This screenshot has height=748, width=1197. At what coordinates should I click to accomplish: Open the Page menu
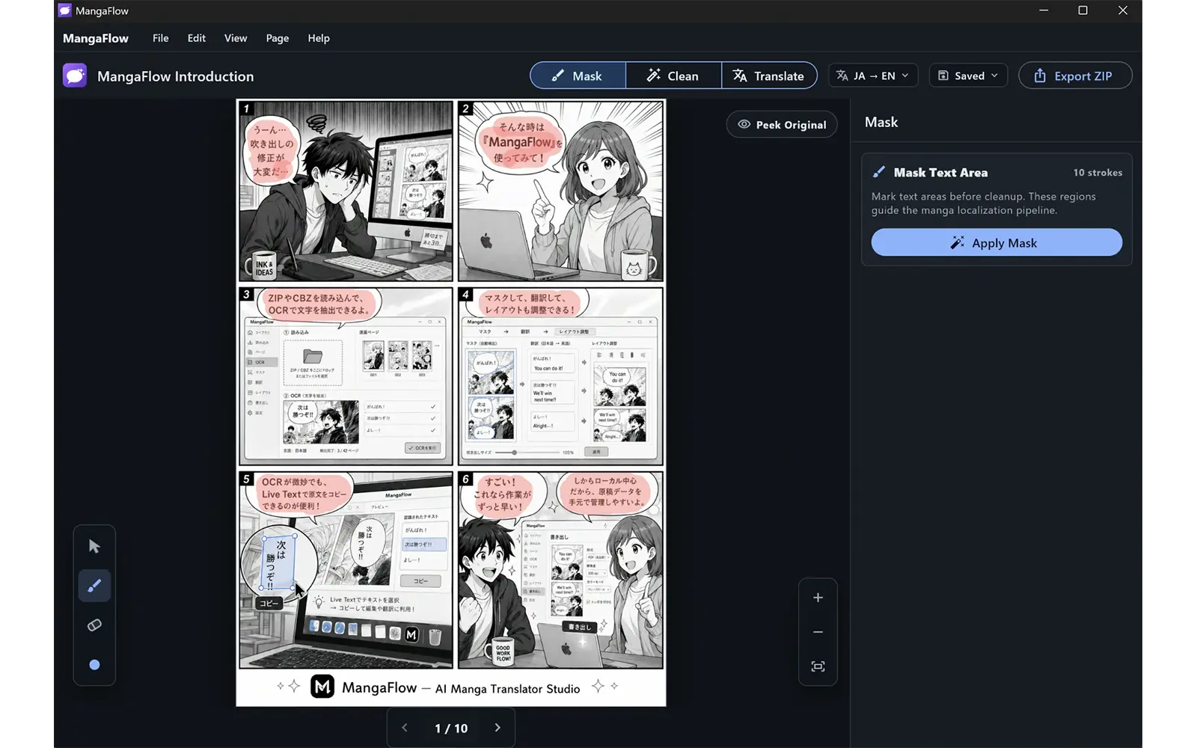(x=278, y=38)
